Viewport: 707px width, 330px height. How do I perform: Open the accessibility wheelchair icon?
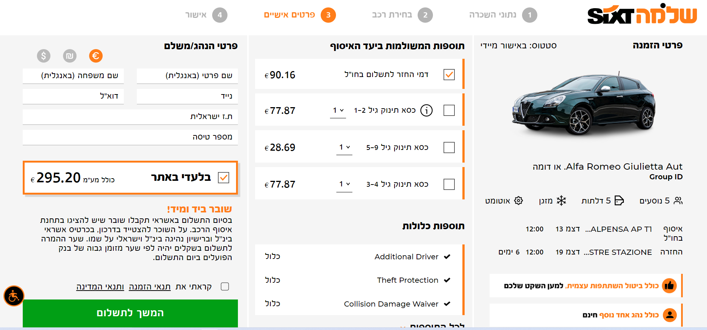point(14,296)
